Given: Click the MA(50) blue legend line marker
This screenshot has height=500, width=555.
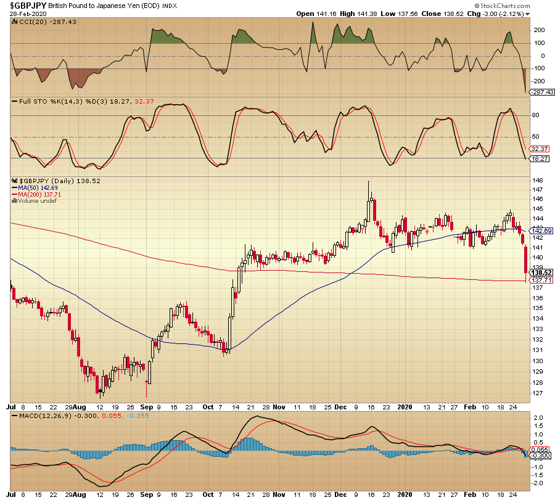Looking at the screenshot, I should (x=15, y=188).
